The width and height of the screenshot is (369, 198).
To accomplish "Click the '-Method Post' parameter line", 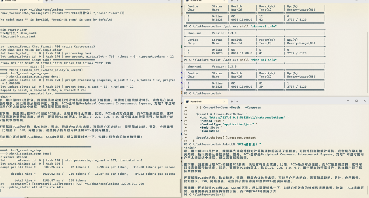I will coord(211,121).
